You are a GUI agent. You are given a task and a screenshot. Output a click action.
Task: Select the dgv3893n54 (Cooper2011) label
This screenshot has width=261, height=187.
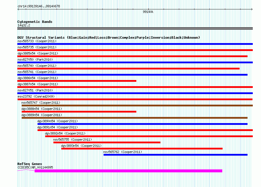(x=81, y=146)
